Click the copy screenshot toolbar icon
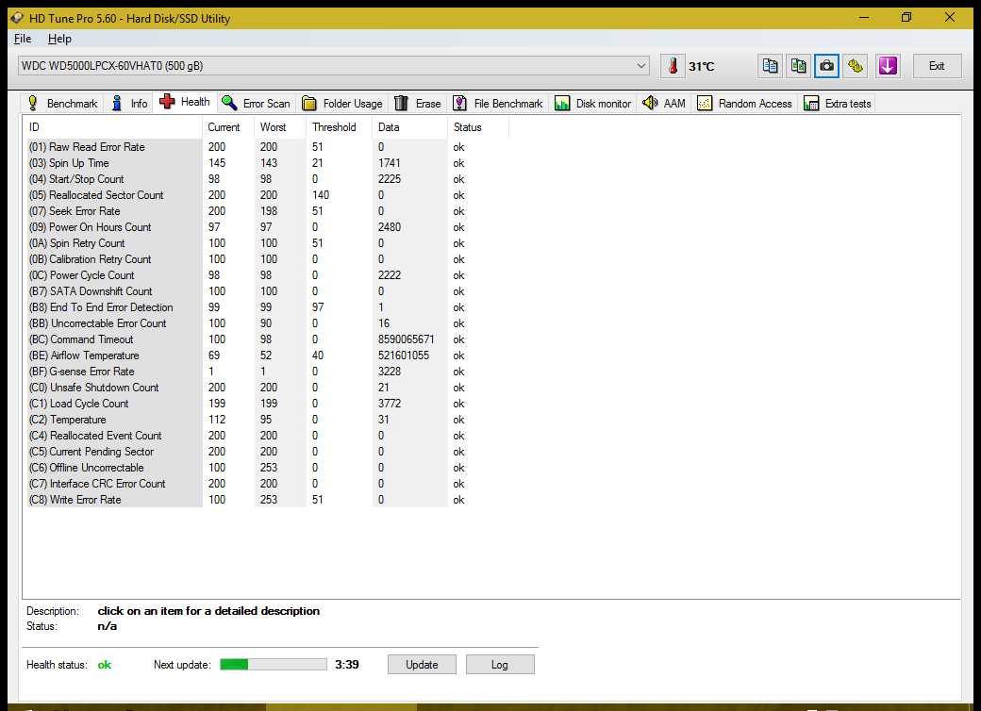981x711 pixels. point(798,66)
